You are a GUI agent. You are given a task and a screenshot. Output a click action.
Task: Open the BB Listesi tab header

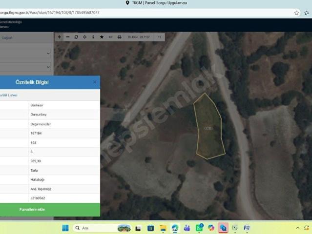click(x=9, y=96)
